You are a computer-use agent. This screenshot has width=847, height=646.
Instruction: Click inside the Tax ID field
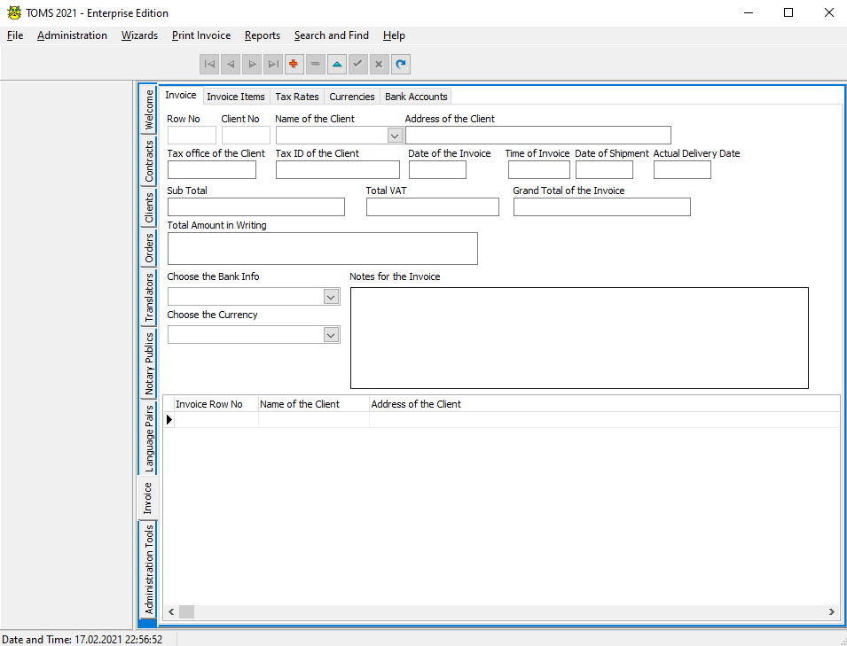[x=337, y=169]
